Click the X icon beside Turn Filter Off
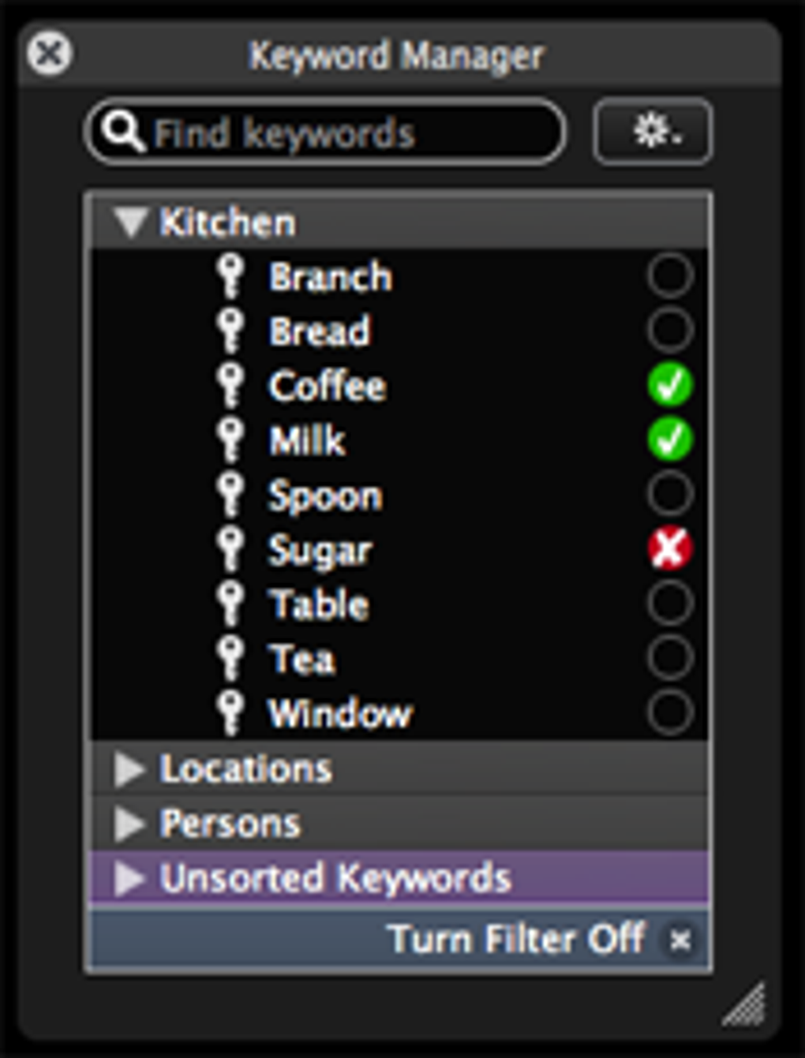The width and height of the screenshot is (805, 1058). 680,940
